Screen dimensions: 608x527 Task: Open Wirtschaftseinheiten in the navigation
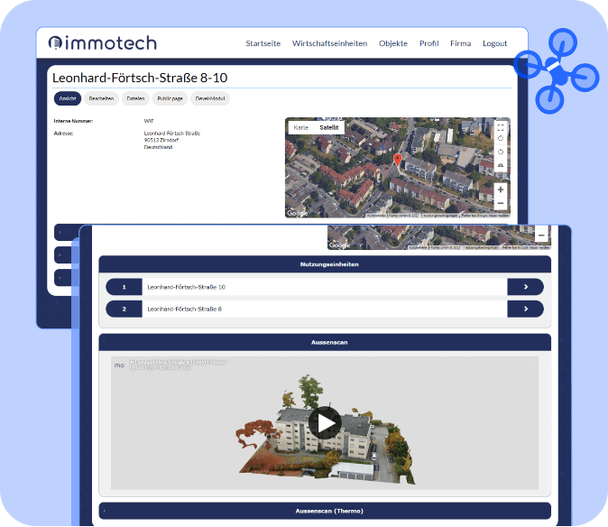click(329, 43)
